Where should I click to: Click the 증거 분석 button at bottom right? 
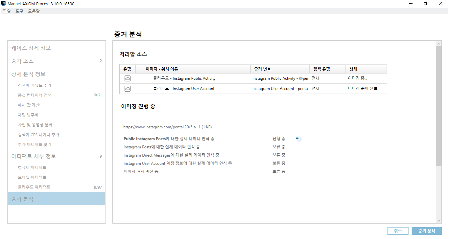(x=427, y=231)
